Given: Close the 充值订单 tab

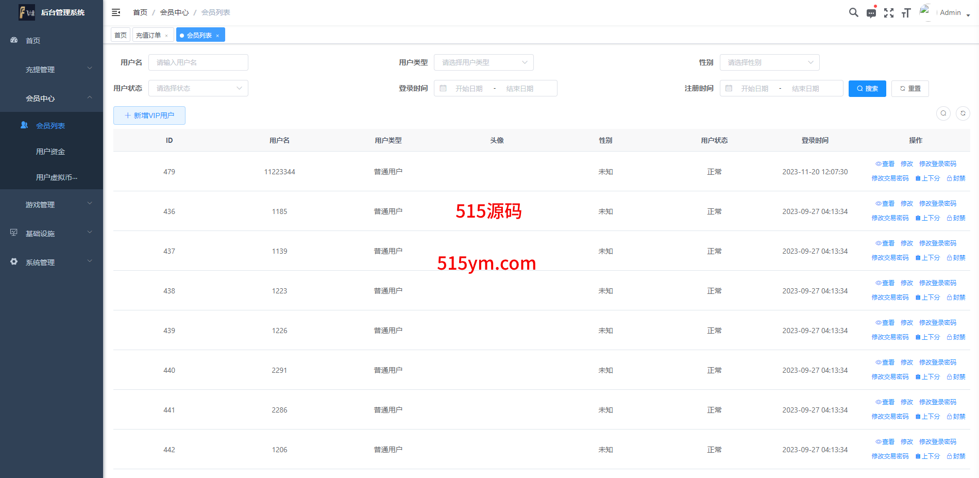Looking at the screenshot, I should (166, 36).
